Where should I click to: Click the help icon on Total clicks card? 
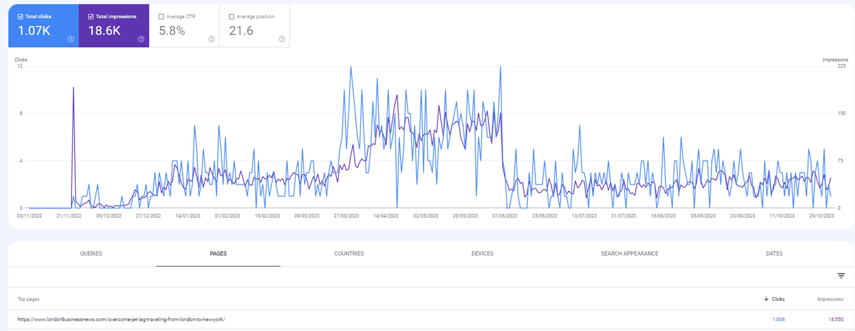click(x=71, y=39)
